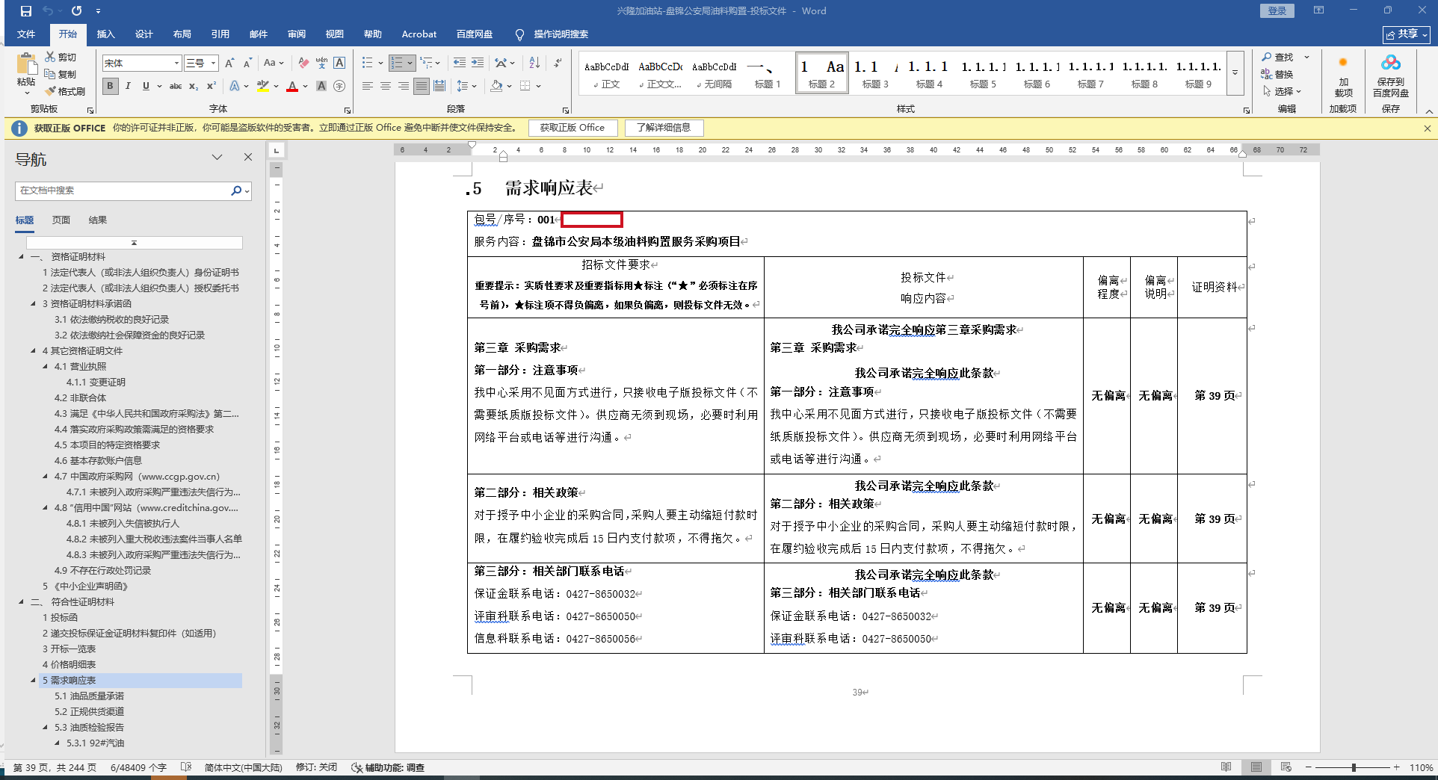Toggle italic formatting
The height and width of the screenshot is (780, 1438).
pos(128,87)
